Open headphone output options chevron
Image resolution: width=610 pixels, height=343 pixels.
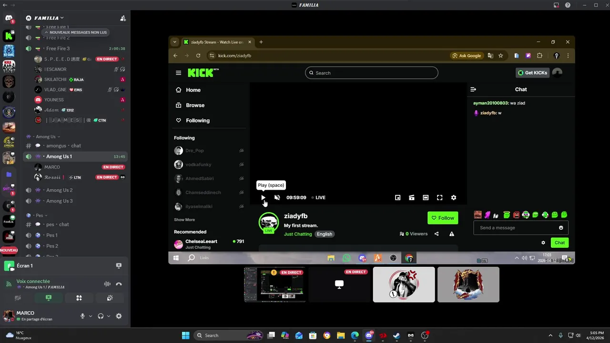108,316
